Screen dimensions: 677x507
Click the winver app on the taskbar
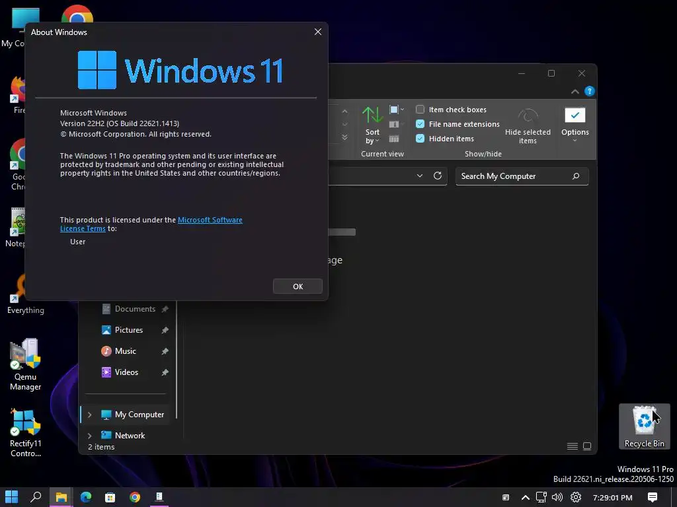(x=159, y=497)
